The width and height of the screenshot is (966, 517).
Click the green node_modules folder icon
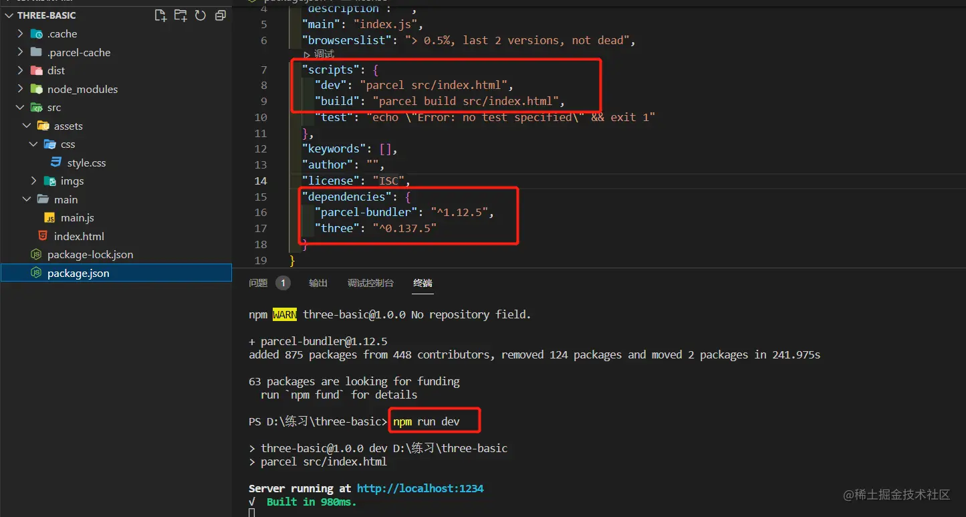coord(37,89)
